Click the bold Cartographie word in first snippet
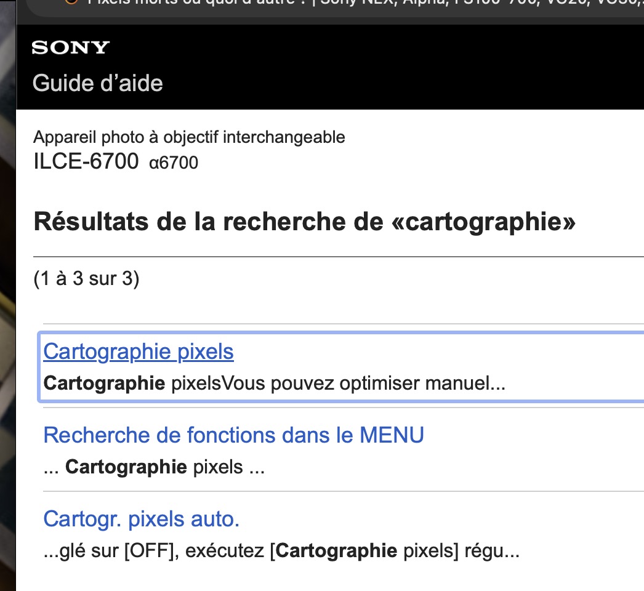The height and width of the screenshot is (591, 644). point(104,384)
